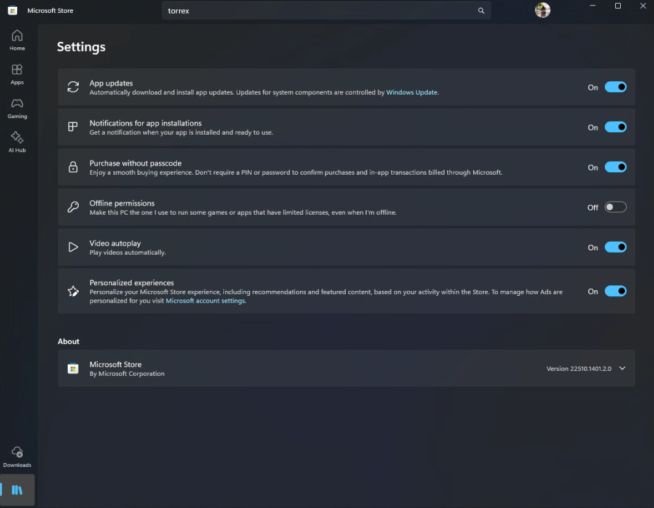The height and width of the screenshot is (508, 654).
Task: Go to the Apps section
Action: coord(17,74)
